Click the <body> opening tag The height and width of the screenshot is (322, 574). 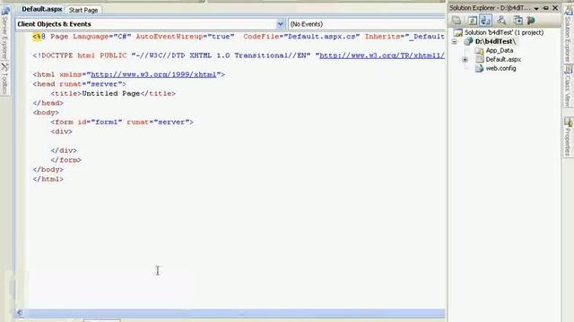click(46, 113)
